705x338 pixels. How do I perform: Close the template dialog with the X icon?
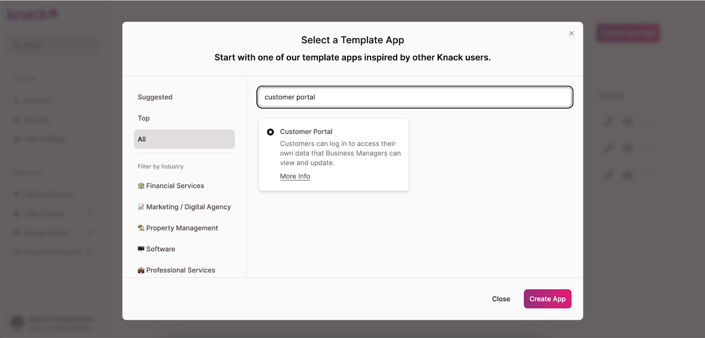click(571, 33)
